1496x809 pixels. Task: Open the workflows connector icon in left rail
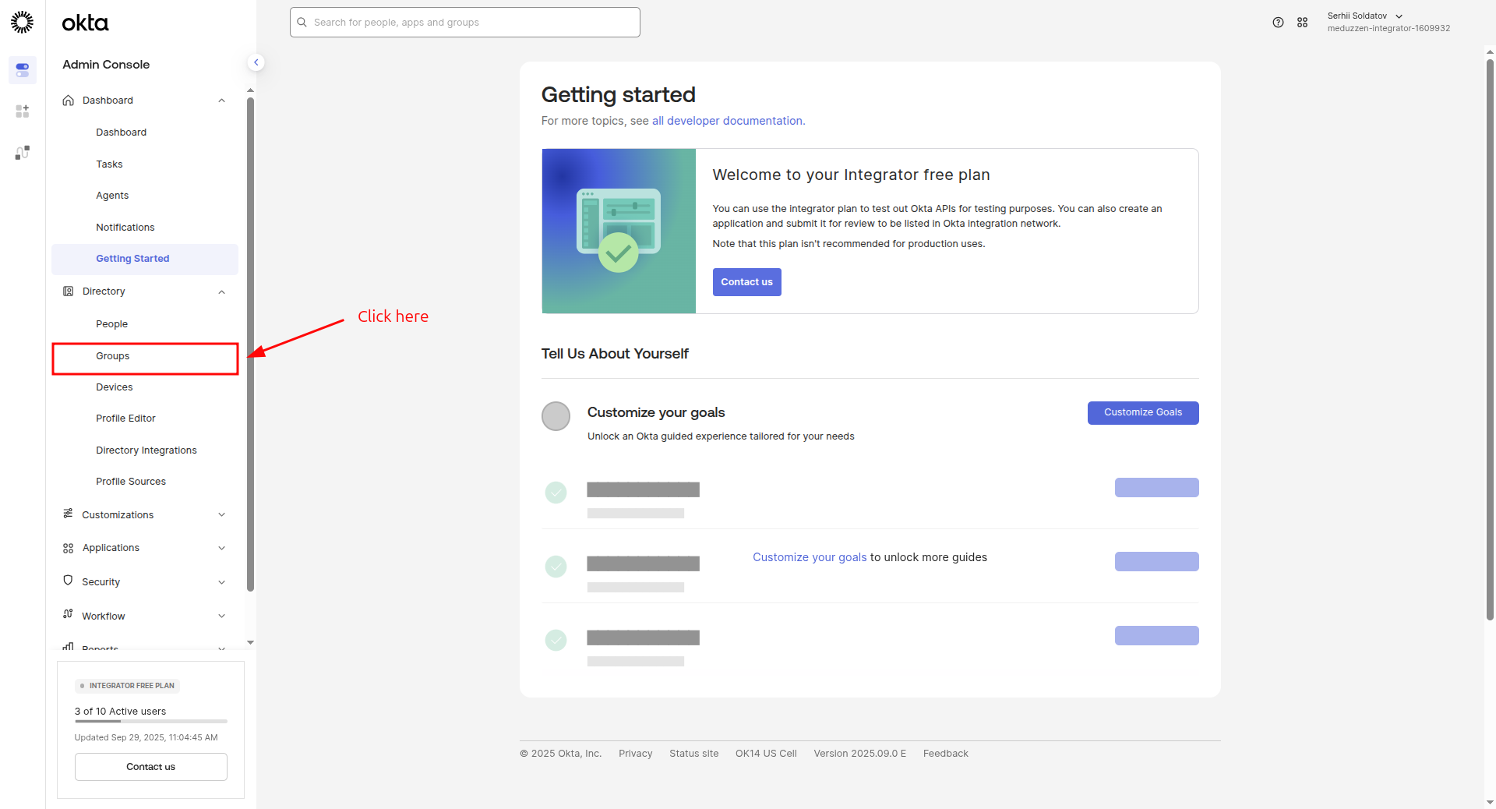tap(22, 153)
